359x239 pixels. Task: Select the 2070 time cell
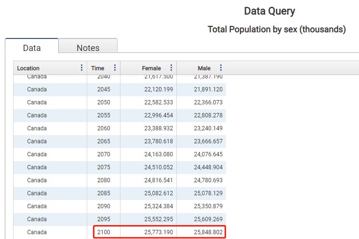[104, 154]
